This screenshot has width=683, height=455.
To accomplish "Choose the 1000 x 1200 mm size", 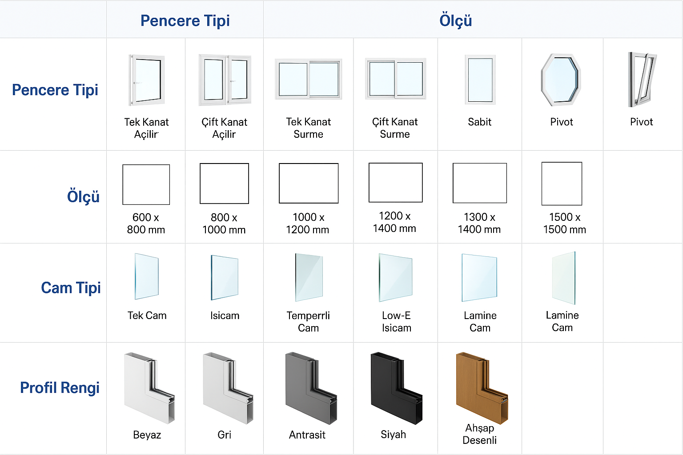I will [x=309, y=183].
